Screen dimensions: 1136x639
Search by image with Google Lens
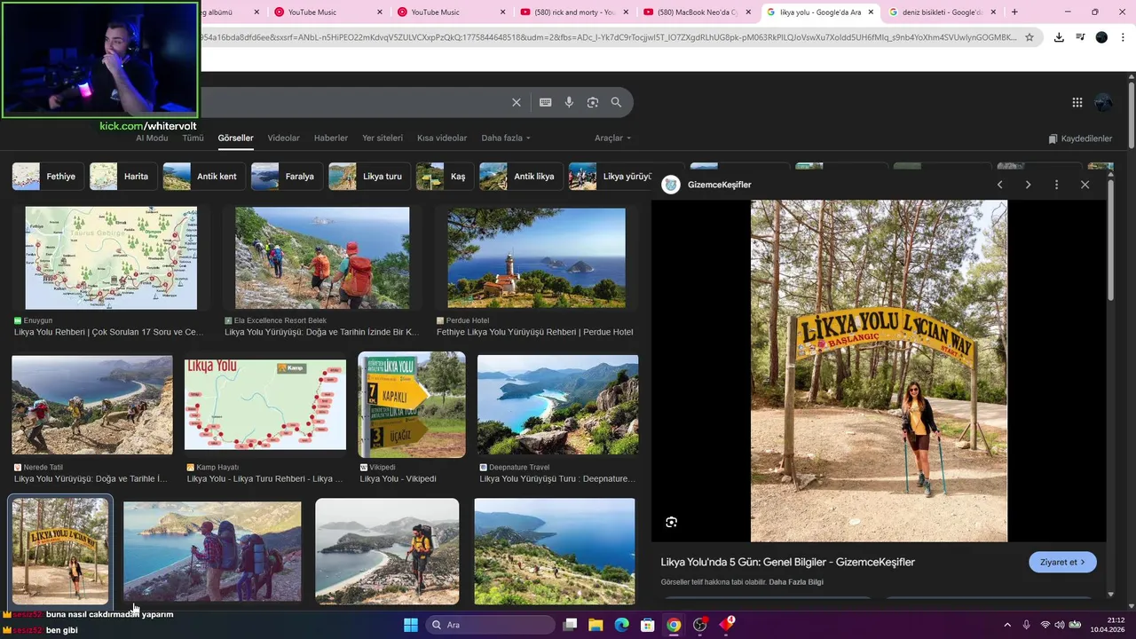pos(593,102)
